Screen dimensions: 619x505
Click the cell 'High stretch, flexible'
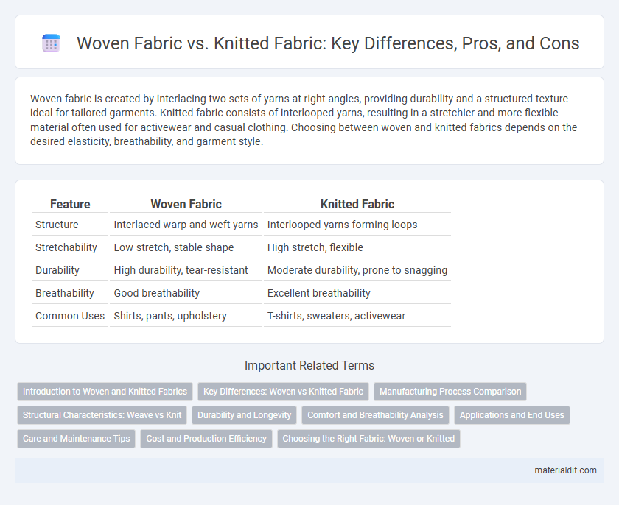pyautogui.click(x=357, y=247)
